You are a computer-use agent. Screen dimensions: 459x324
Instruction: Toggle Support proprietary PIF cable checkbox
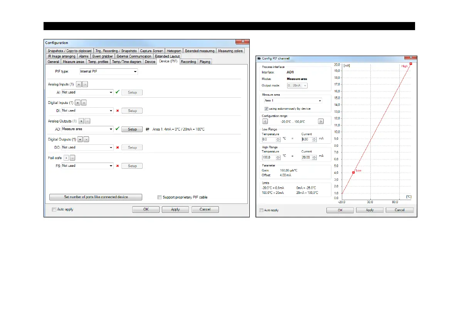(x=160, y=197)
